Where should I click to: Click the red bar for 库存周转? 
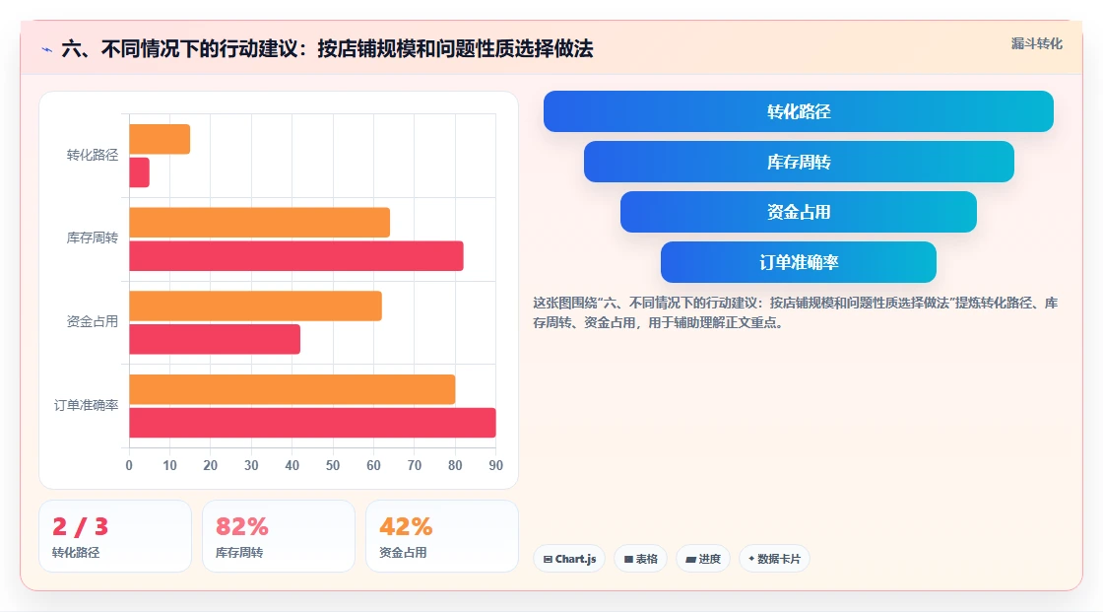click(x=296, y=255)
